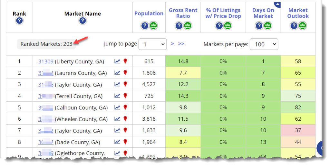This screenshot has height=168, width=330.
Task: Open the Markets per page dropdown
Action: [264, 44]
